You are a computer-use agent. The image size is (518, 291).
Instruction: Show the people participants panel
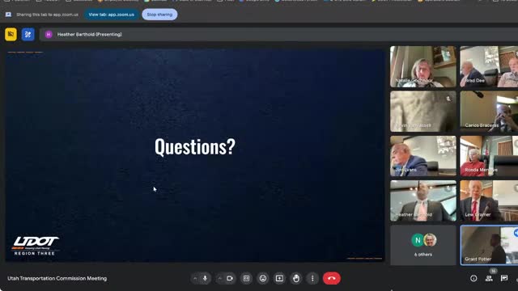(489, 278)
